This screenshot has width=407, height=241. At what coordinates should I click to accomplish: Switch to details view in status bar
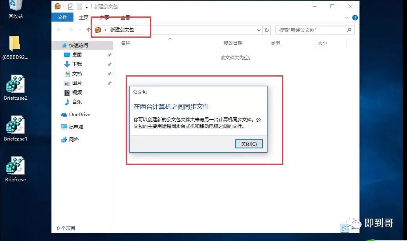tap(345, 228)
